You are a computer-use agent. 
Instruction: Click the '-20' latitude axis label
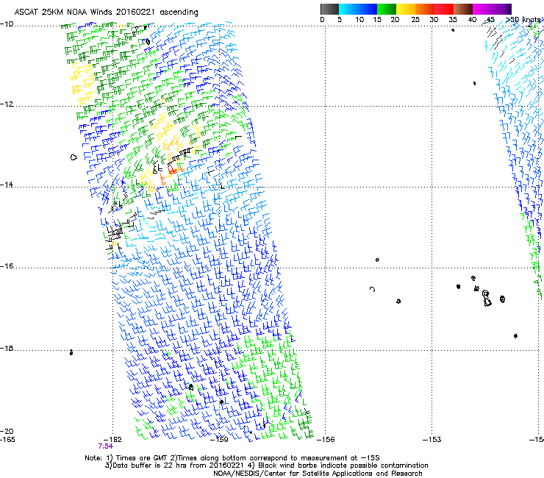7,431
